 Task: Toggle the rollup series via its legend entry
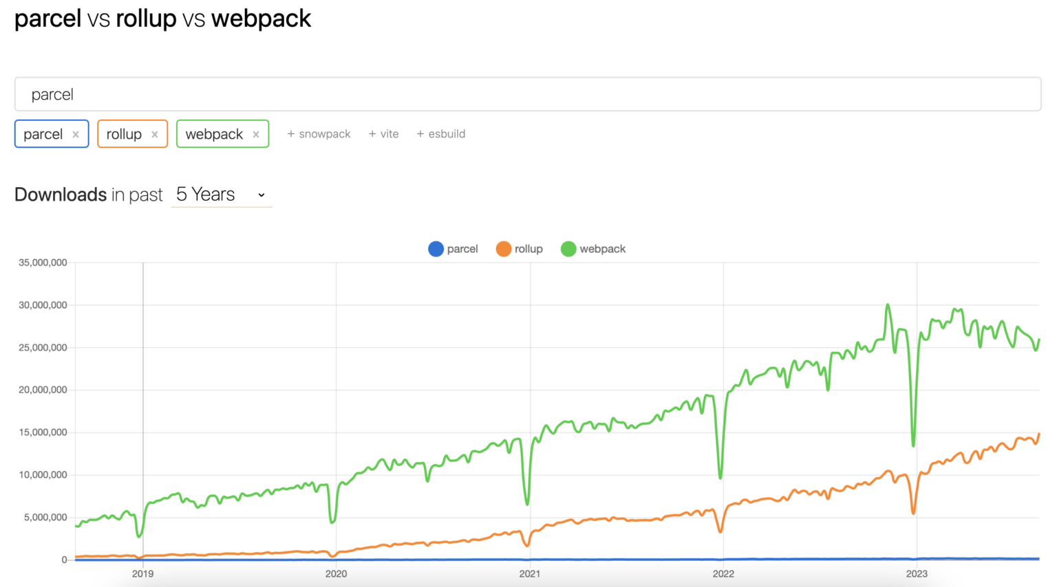coord(520,249)
